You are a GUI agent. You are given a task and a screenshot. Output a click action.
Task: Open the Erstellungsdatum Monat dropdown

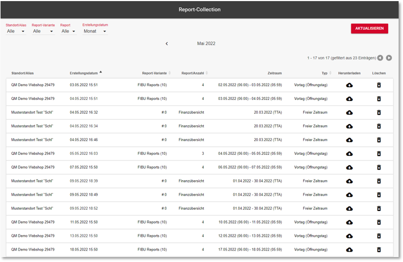point(94,31)
